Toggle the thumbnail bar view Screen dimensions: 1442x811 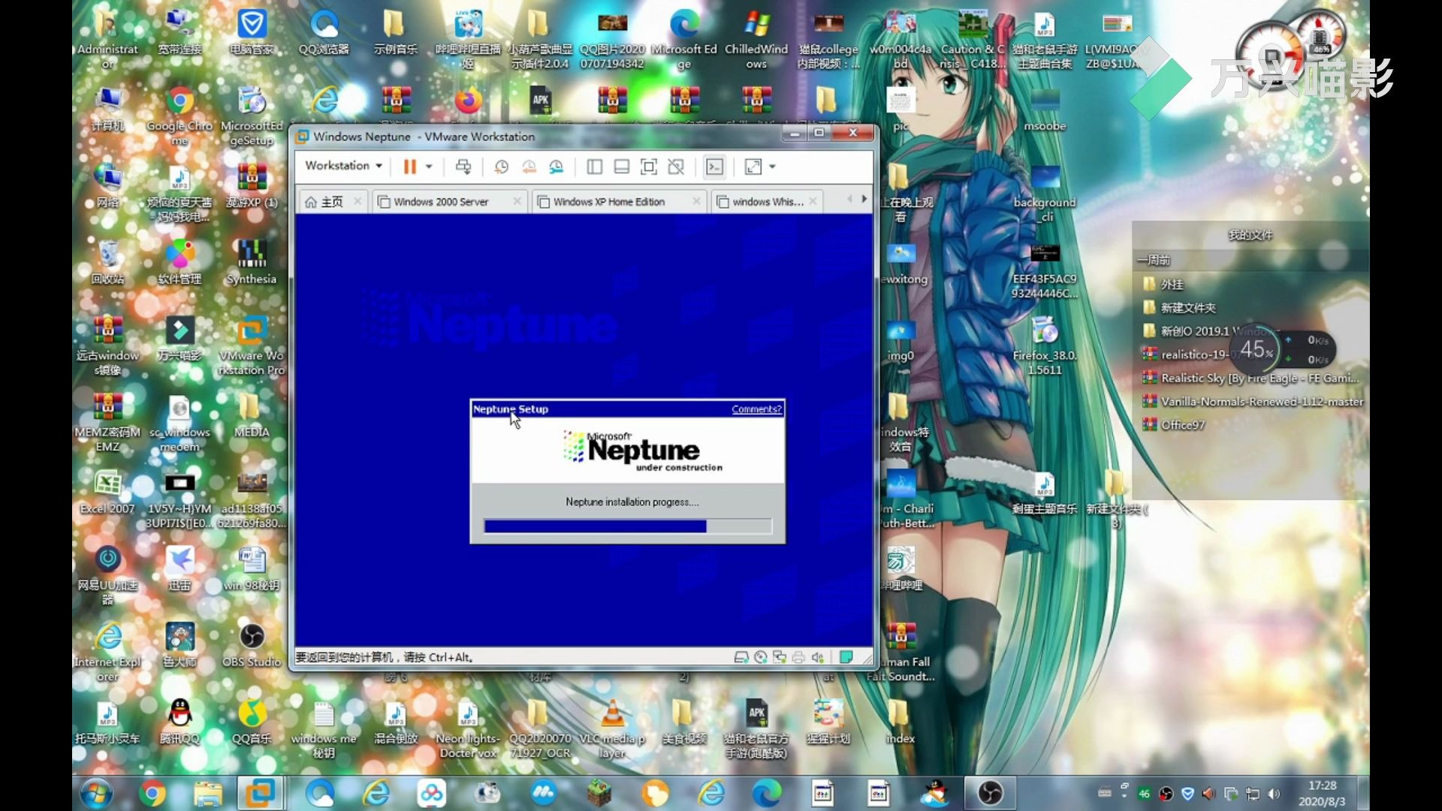coord(621,167)
